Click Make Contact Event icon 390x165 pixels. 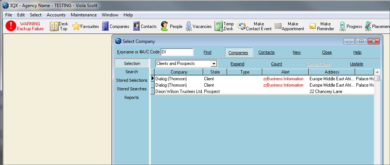[241, 26]
